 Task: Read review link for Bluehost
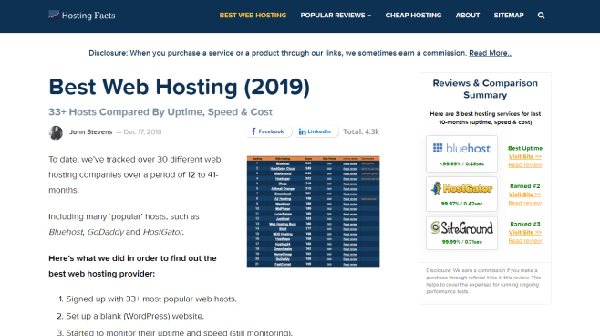coord(525,164)
